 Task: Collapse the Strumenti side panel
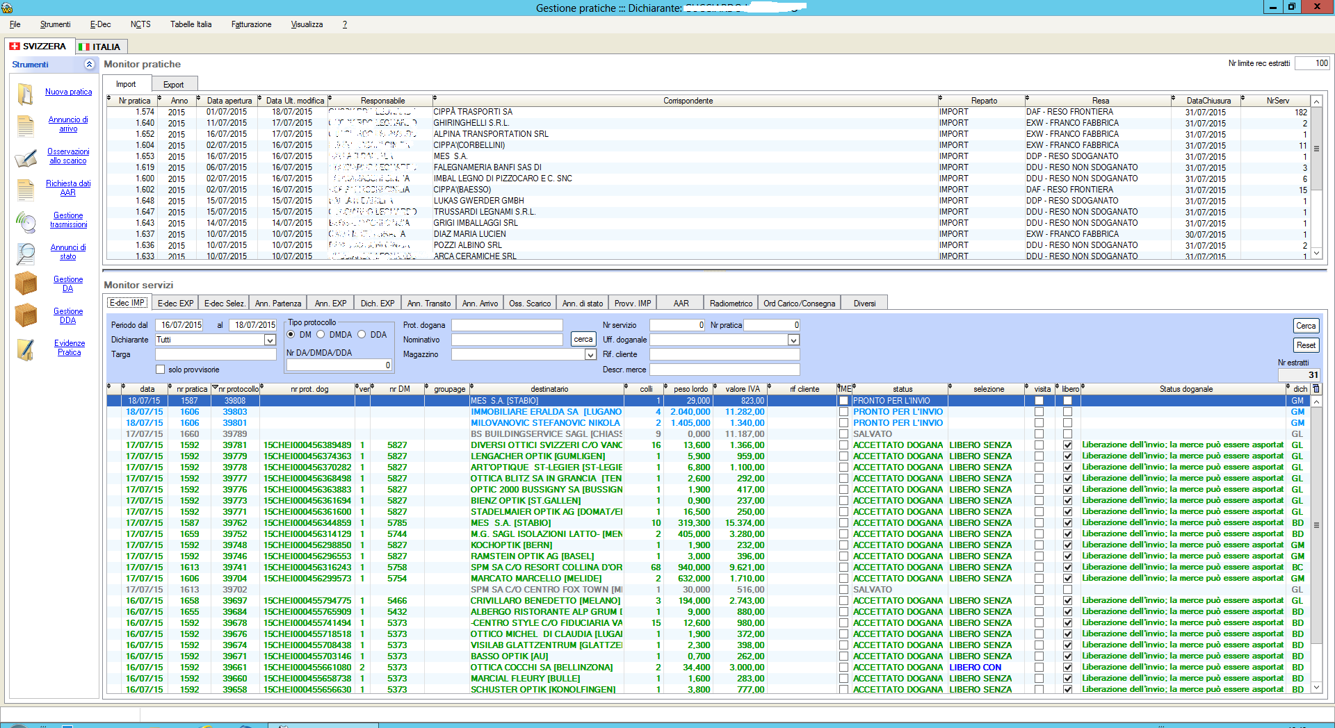tap(89, 64)
